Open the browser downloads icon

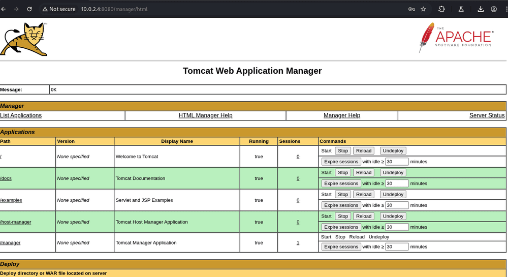[481, 9]
